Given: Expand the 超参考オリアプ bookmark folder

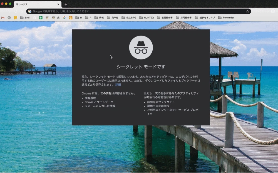Looking at the screenshot, I should click(x=205, y=18).
